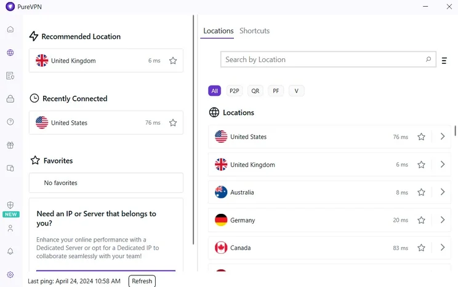Minimize the PureVPN window
This screenshot has height=287, width=458.
coord(425,6)
